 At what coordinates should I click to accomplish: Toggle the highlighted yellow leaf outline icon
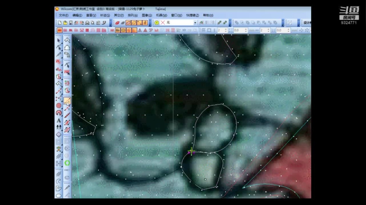[x=134, y=23]
